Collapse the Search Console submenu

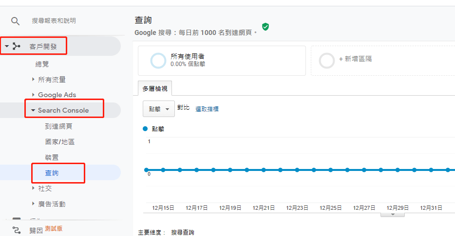coord(33,110)
